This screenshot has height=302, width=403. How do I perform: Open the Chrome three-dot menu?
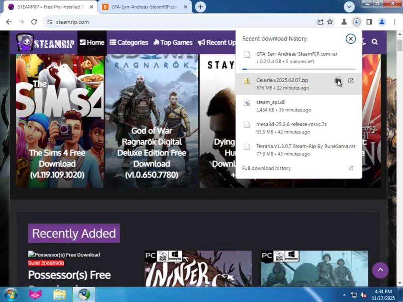point(394,22)
